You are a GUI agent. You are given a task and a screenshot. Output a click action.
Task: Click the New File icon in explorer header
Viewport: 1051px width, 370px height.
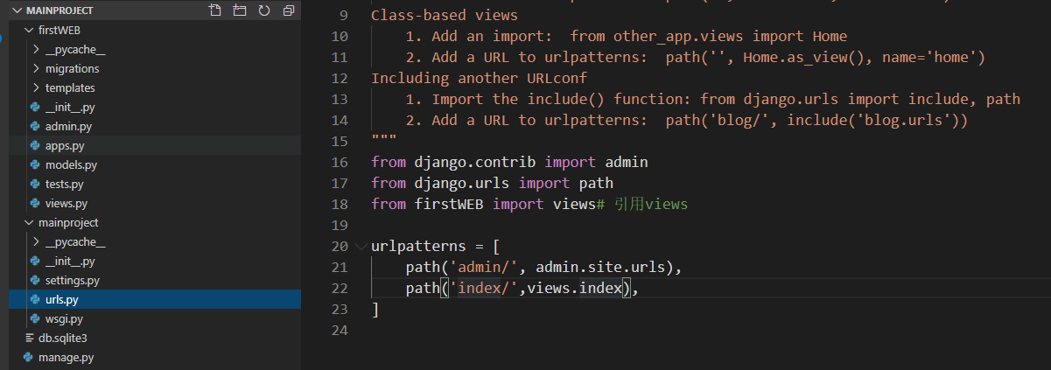click(x=215, y=10)
